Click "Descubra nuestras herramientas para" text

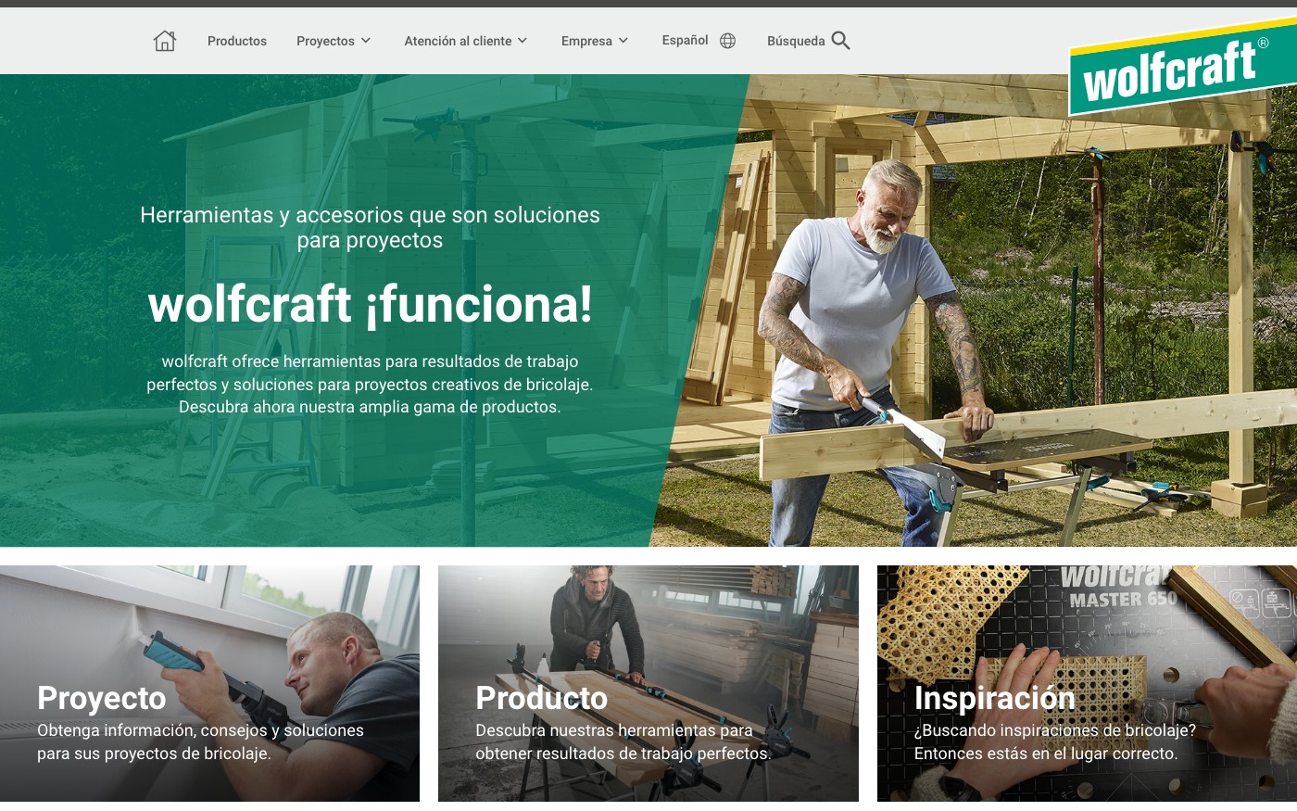pyautogui.click(x=614, y=730)
